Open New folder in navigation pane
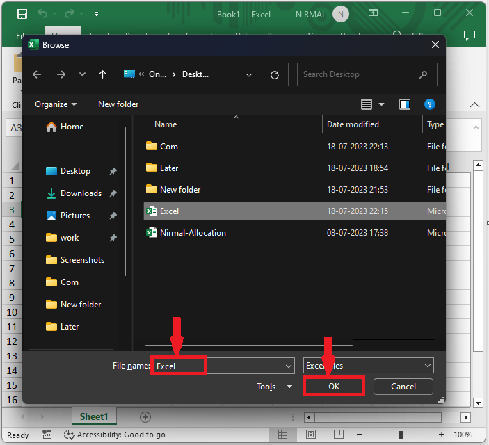The width and height of the screenshot is (489, 445). (74, 305)
